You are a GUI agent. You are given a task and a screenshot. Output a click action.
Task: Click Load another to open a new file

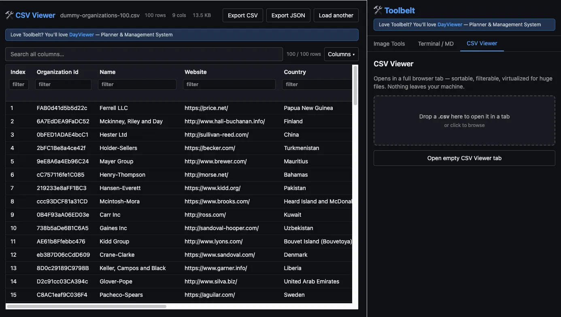click(x=336, y=15)
